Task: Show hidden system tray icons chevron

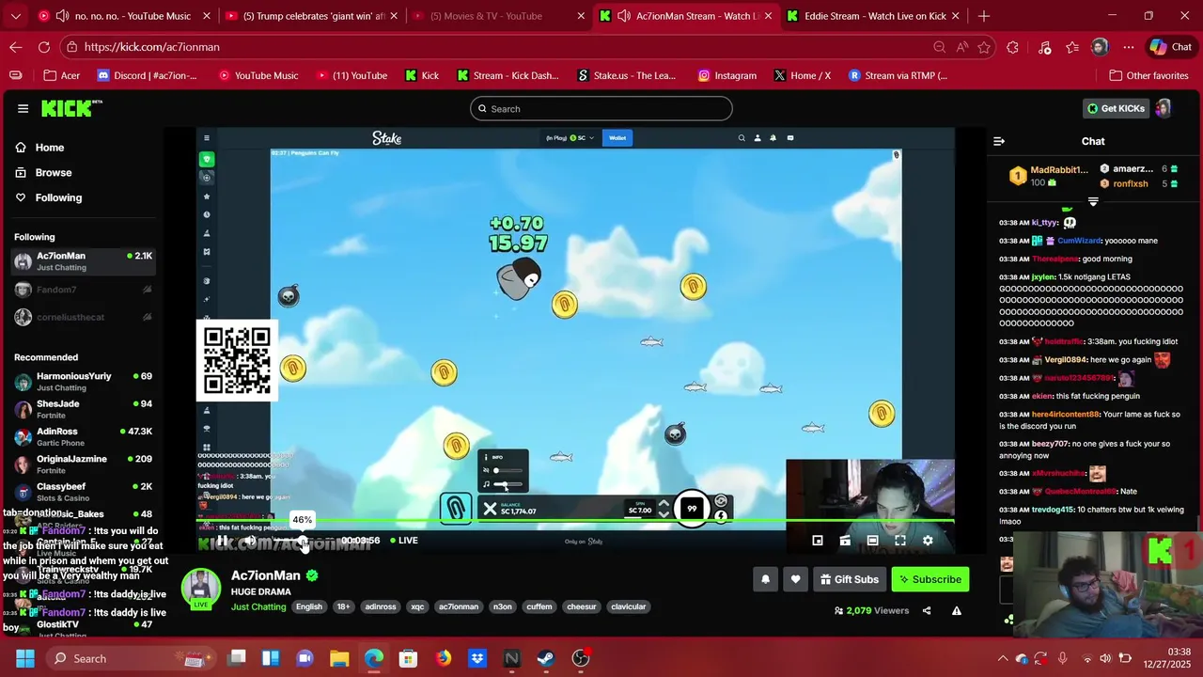Action: [1002, 658]
